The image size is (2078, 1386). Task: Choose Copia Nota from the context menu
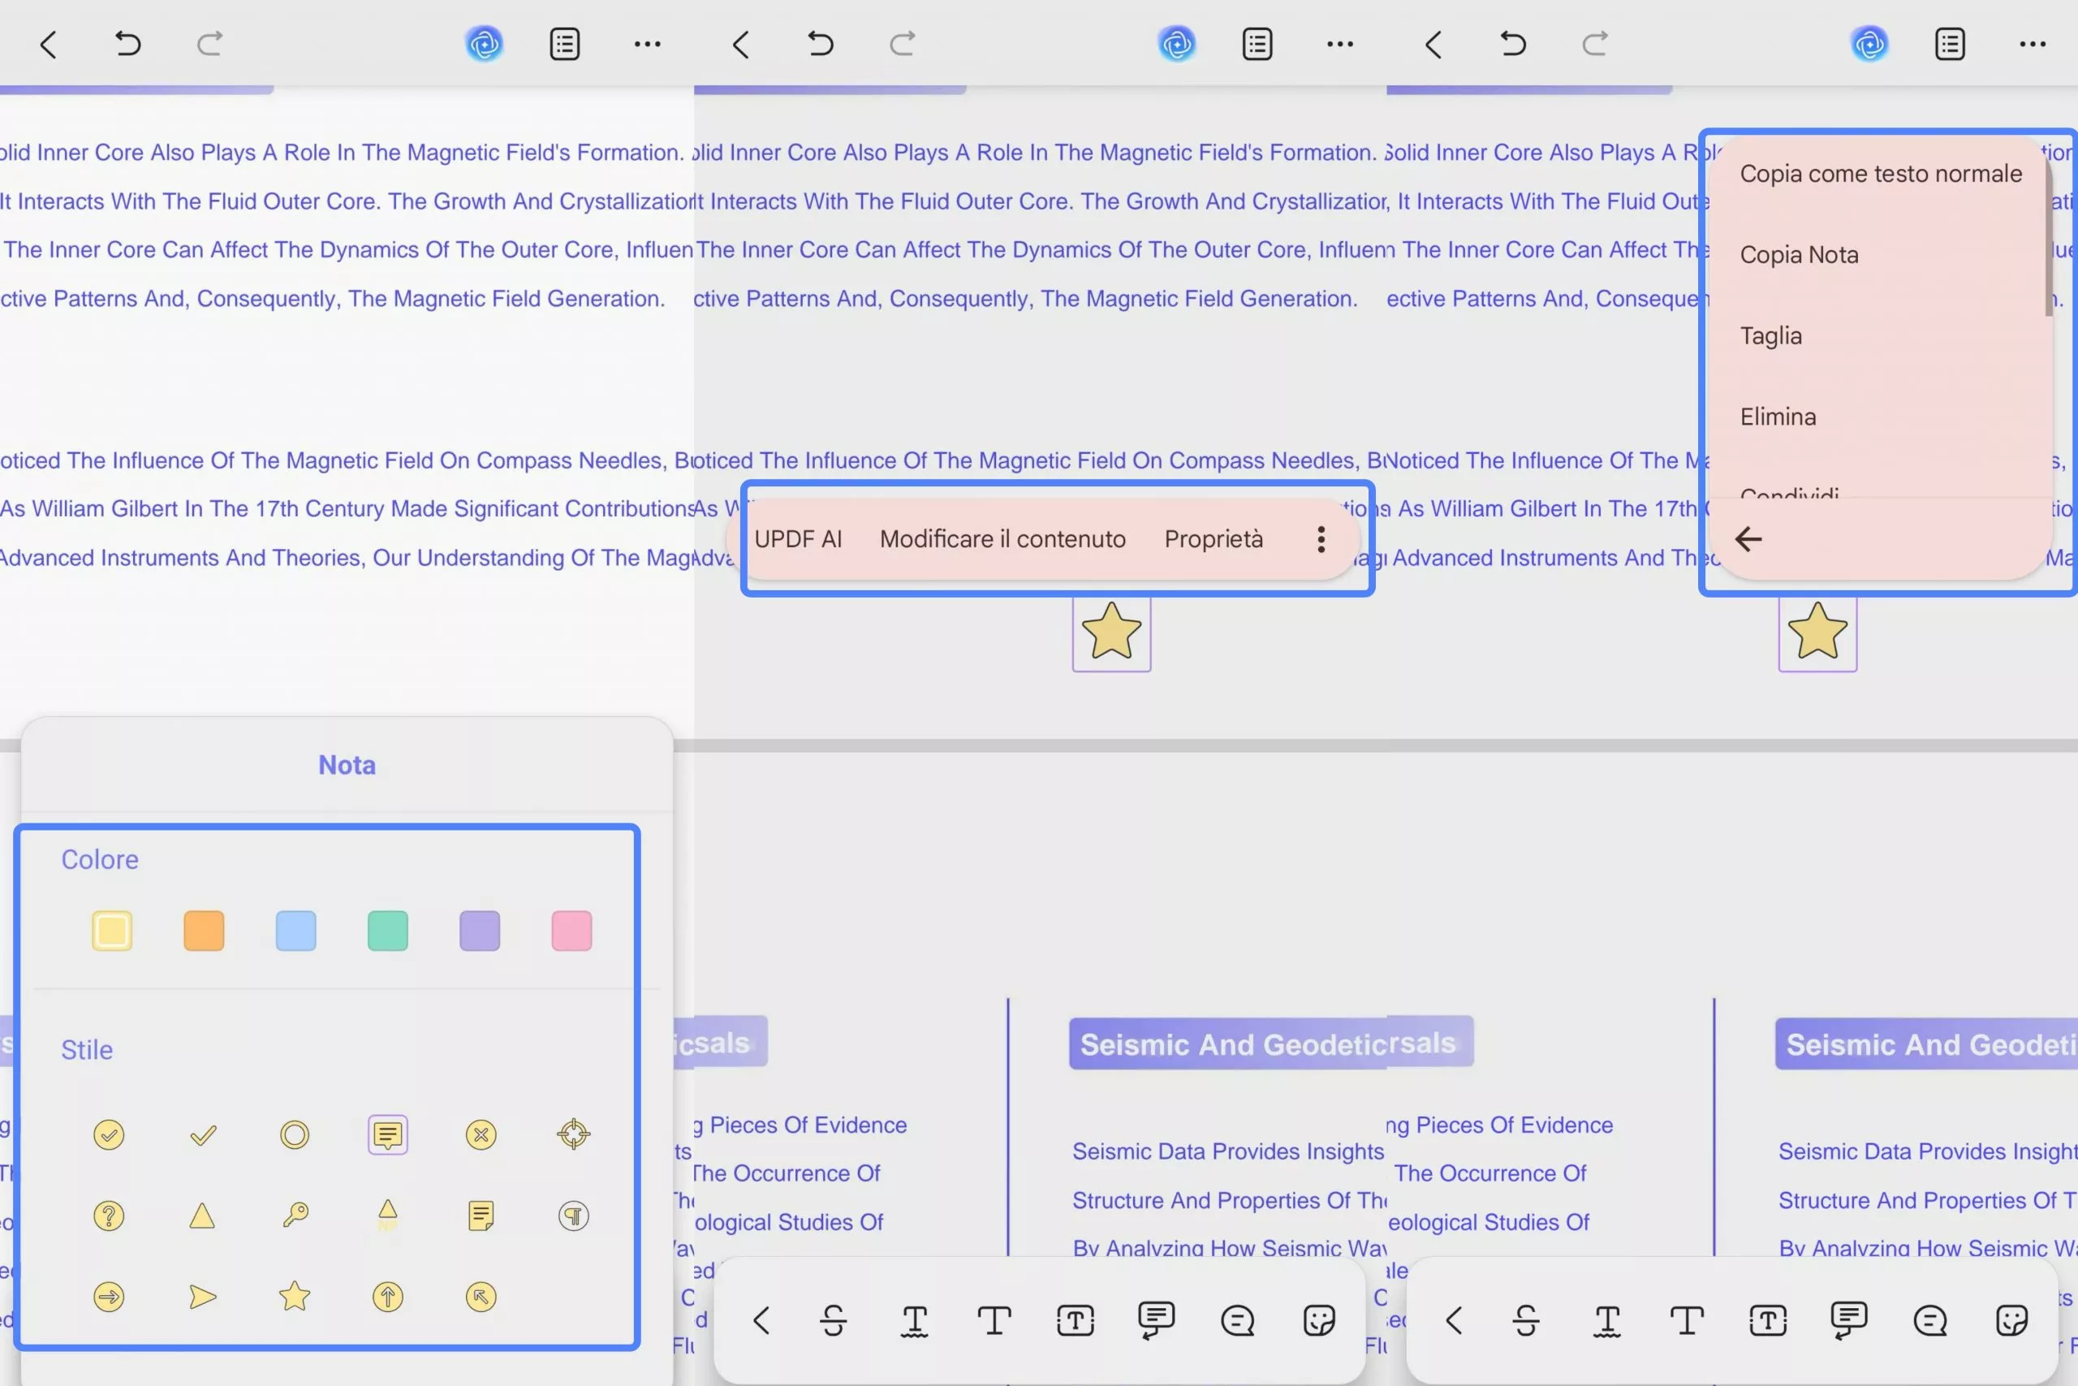[x=1799, y=255]
